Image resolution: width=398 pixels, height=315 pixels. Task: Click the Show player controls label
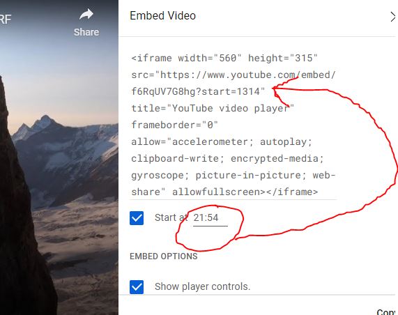pyautogui.click(x=203, y=286)
